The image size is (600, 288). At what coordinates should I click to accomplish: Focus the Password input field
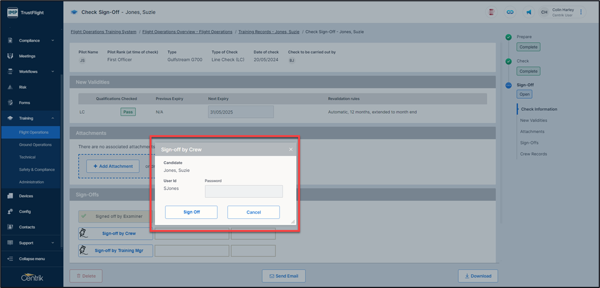244,191
